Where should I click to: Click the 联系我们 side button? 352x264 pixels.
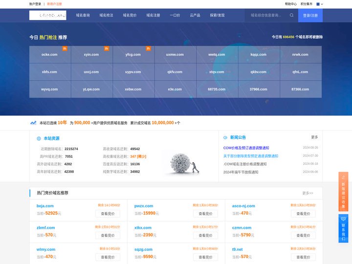pyautogui.click(x=343, y=228)
